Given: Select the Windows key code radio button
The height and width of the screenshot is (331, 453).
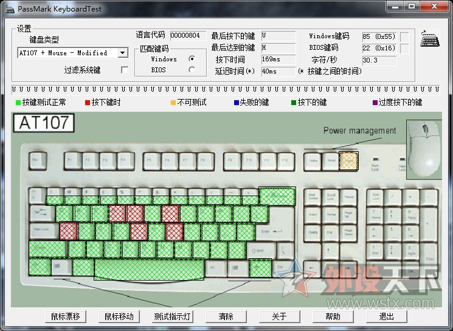Looking at the screenshot, I should click(x=192, y=59).
